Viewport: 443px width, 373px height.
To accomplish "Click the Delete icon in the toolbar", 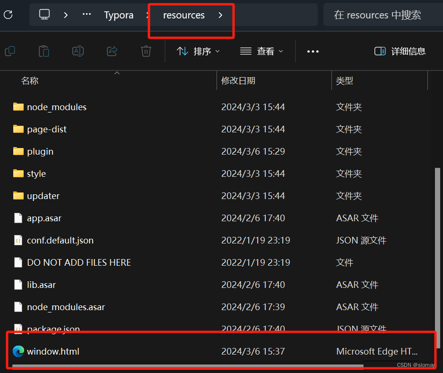I will point(146,51).
